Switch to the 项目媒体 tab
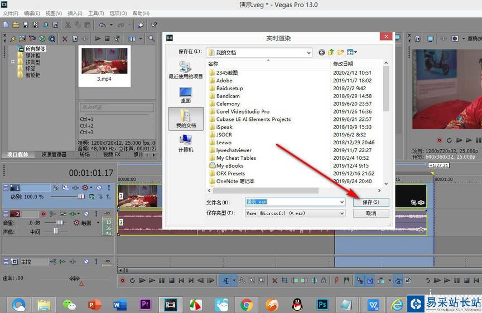Screen dimensions: 482x313 (x=18, y=154)
